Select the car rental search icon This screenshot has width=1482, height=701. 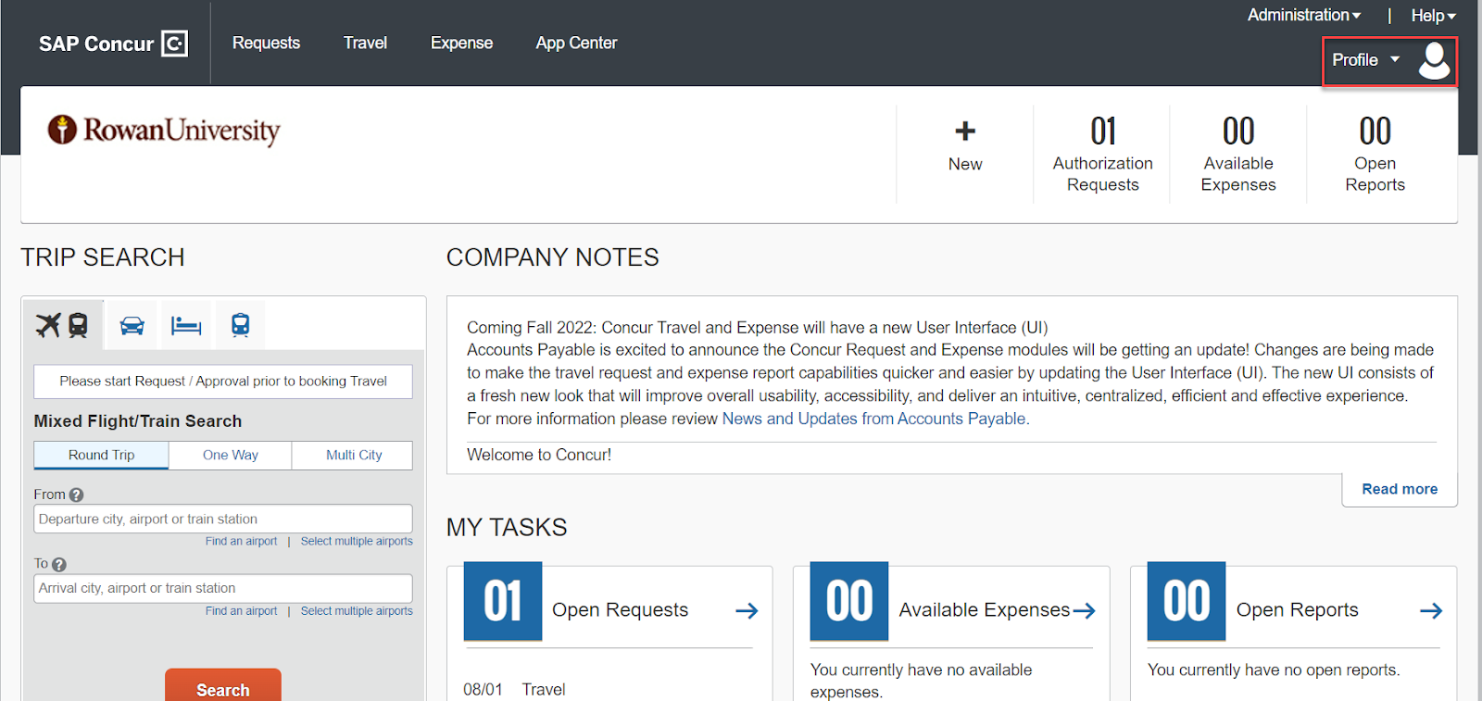132,325
